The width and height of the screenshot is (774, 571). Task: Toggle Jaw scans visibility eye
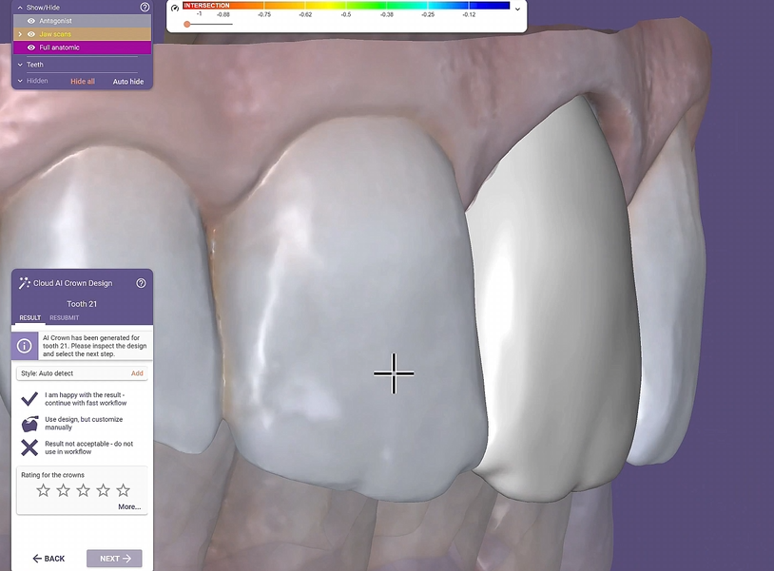(31, 34)
